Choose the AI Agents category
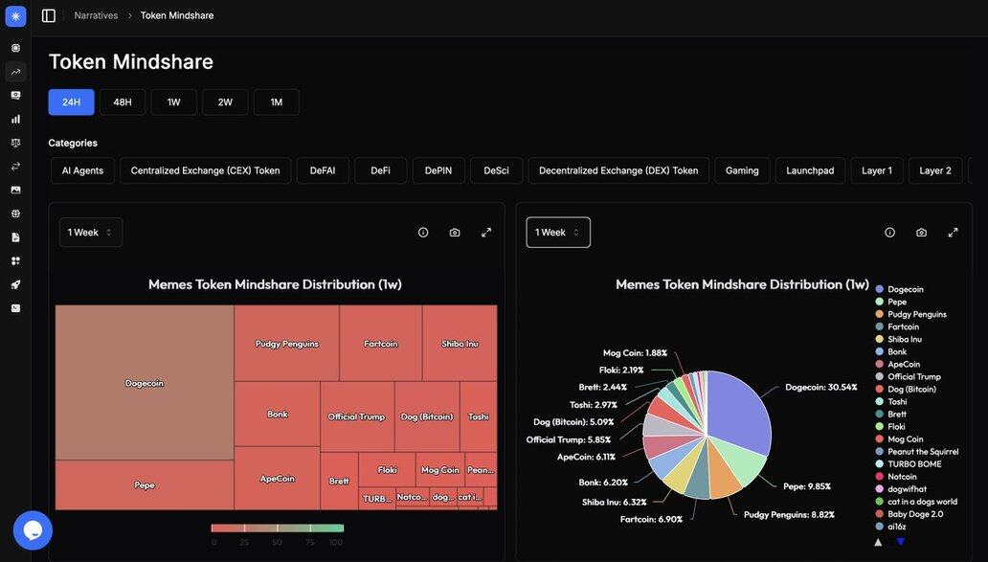 point(82,170)
